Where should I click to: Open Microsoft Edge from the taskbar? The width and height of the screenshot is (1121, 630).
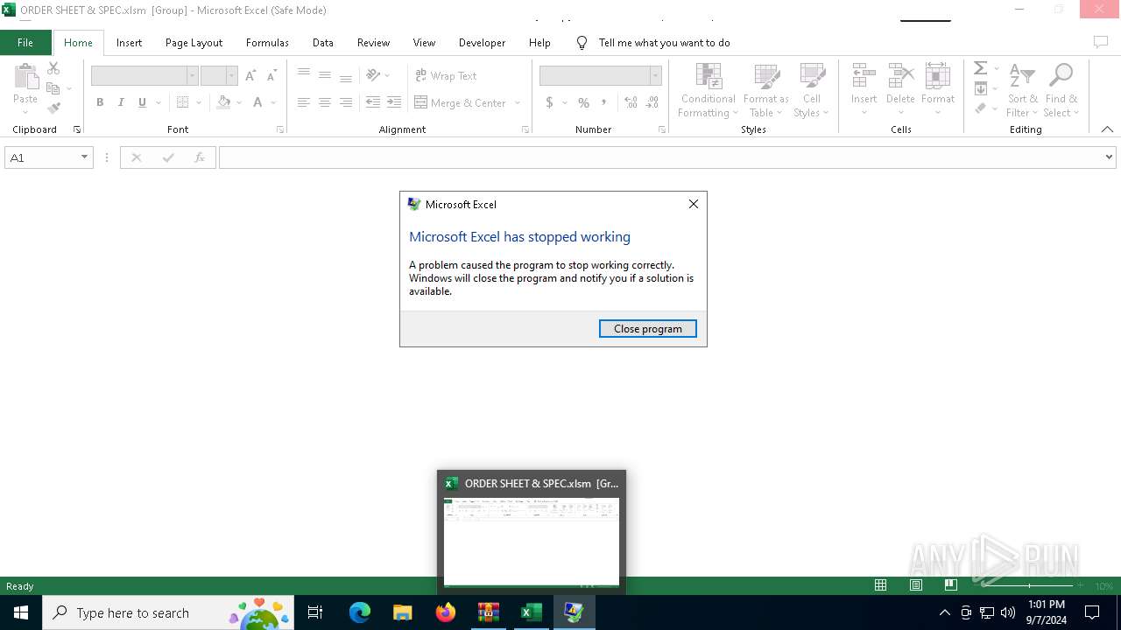[360, 612]
